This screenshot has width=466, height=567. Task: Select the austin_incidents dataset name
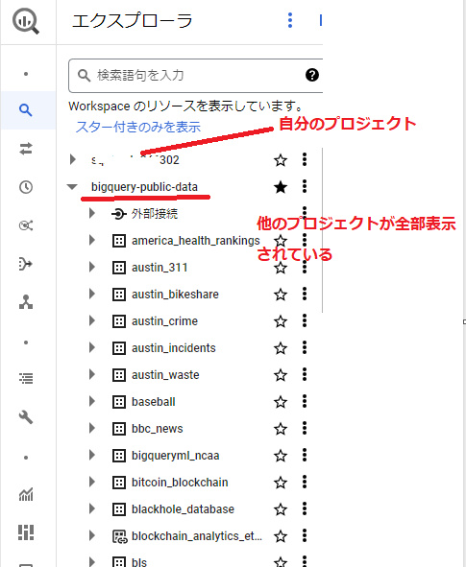point(174,348)
